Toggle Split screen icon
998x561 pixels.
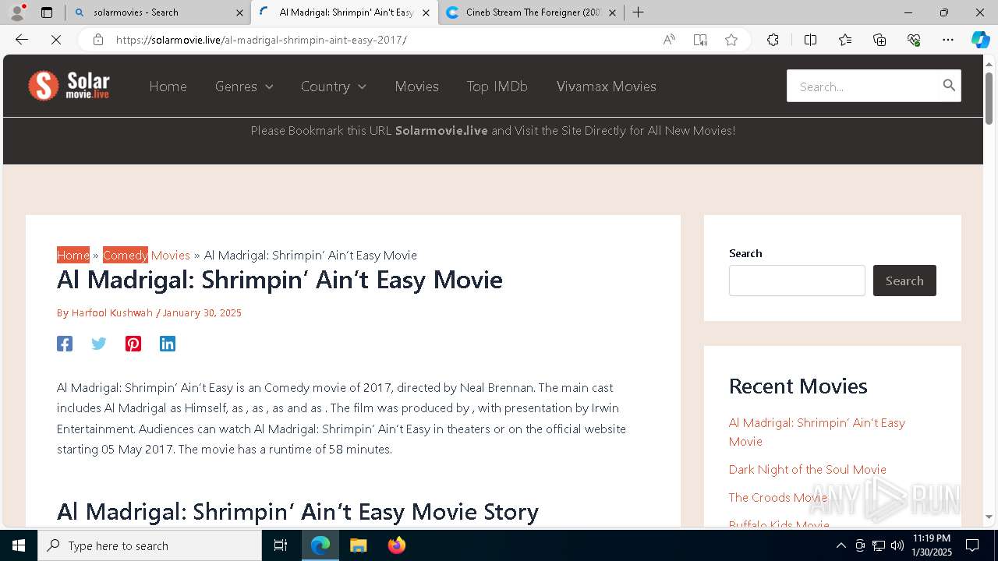click(810, 40)
